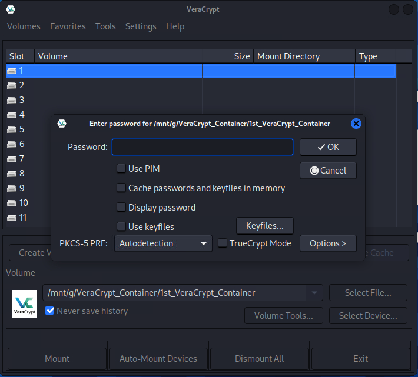Screen dimensions: 418x377
Task: Click Select File... button
Action: (368, 293)
